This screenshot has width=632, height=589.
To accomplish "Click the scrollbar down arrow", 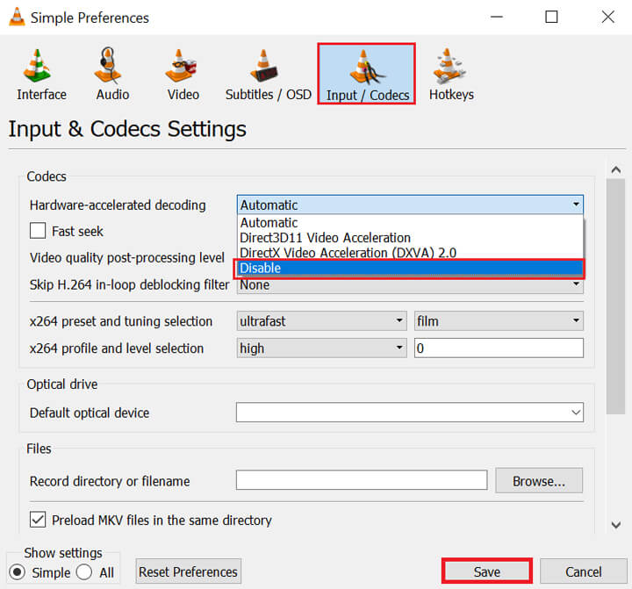I will 615,525.
